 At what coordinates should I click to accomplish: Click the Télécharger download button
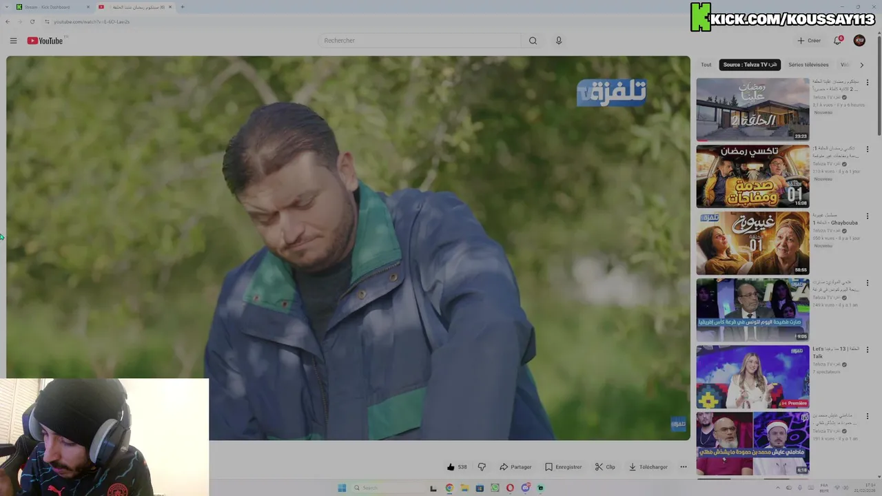click(x=648, y=467)
